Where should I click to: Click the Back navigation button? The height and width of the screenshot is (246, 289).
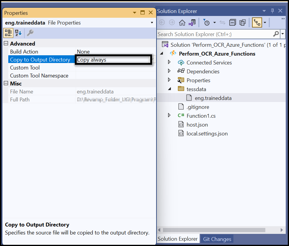pos(162,22)
